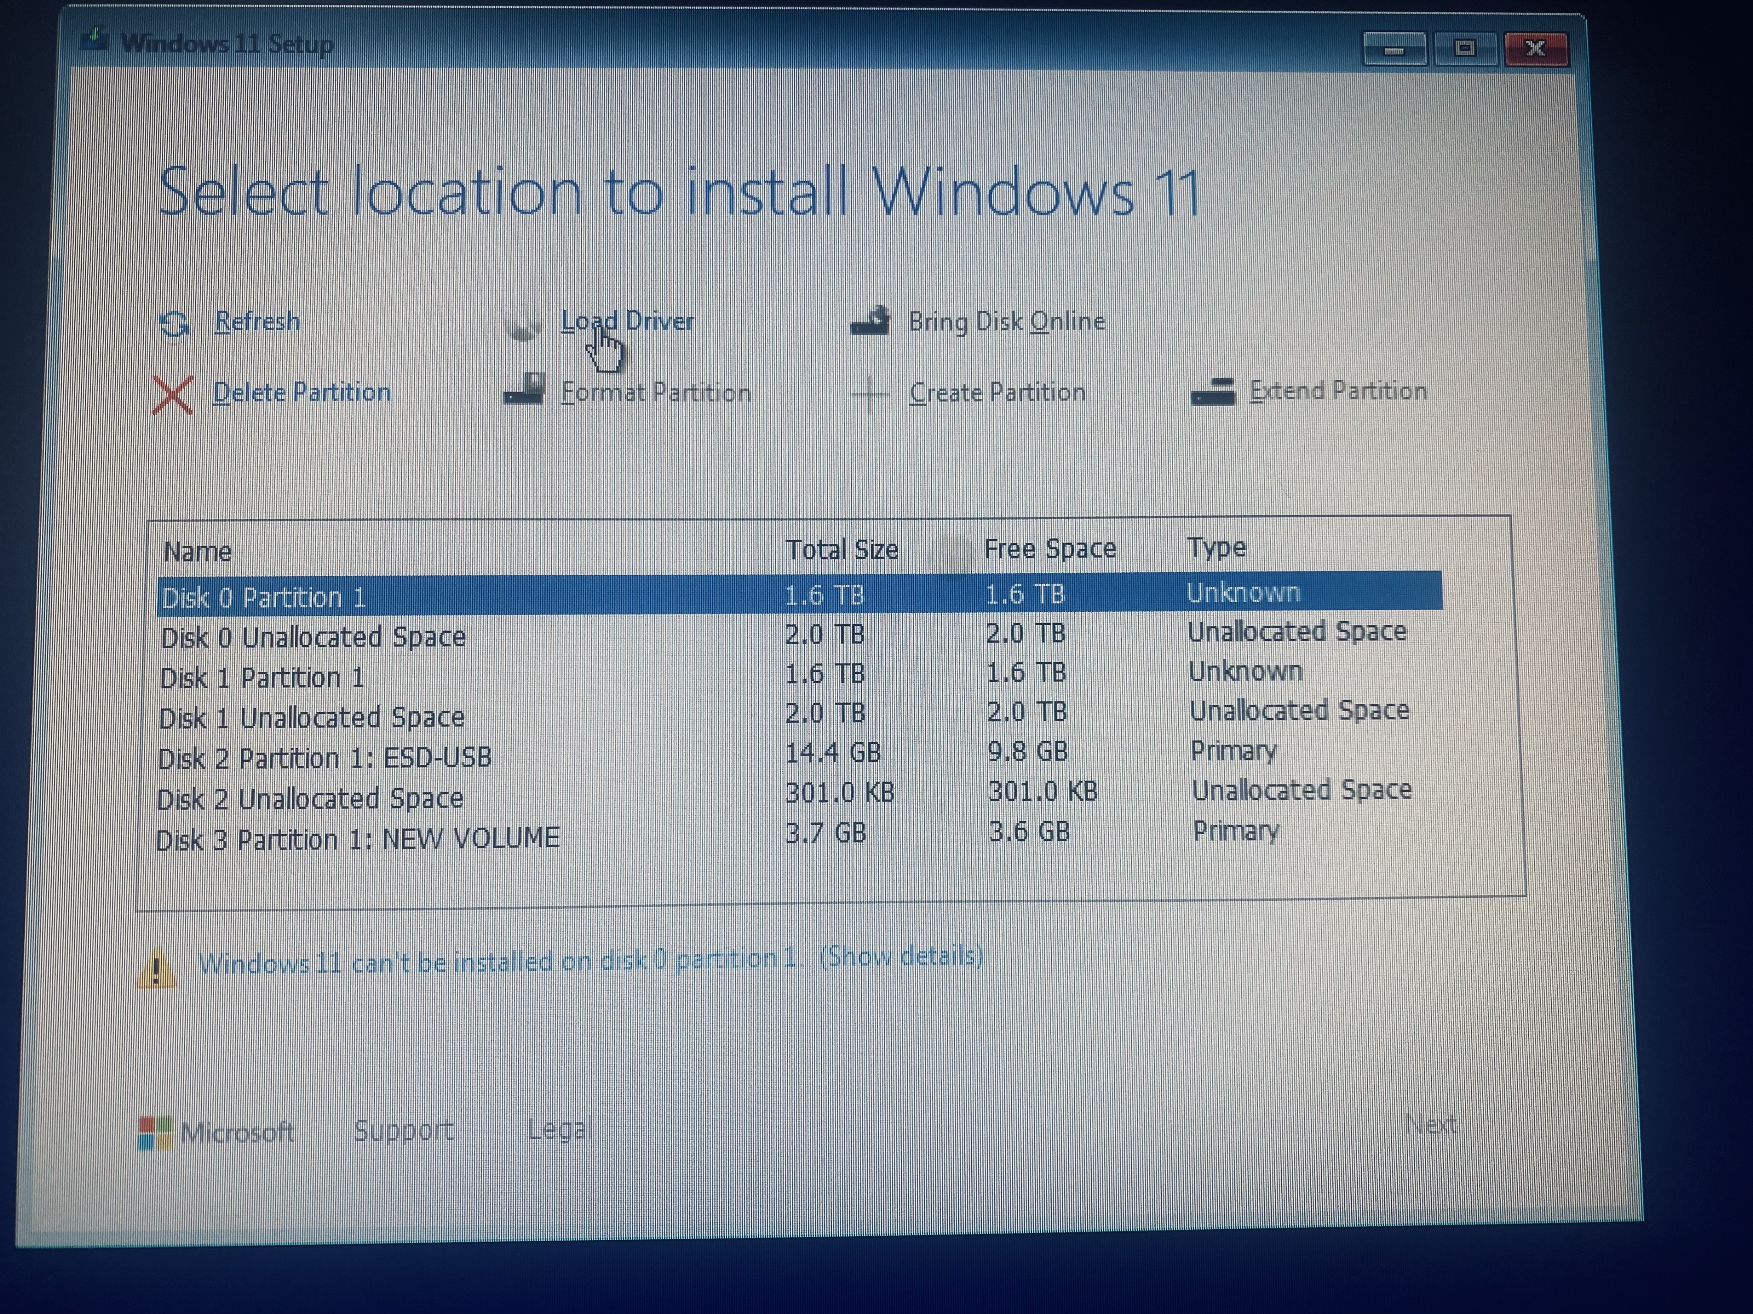Click the Windows 11 Setup title bar icon
This screenshot has height=1314, width=1753.
[94, 39]
